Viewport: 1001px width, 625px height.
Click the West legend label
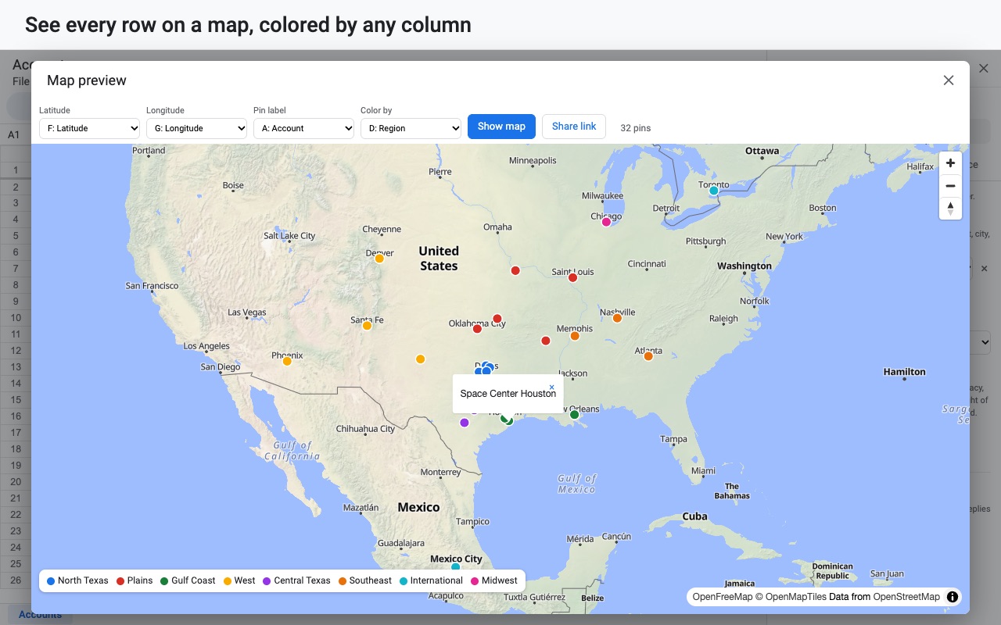tap(245, 580)
